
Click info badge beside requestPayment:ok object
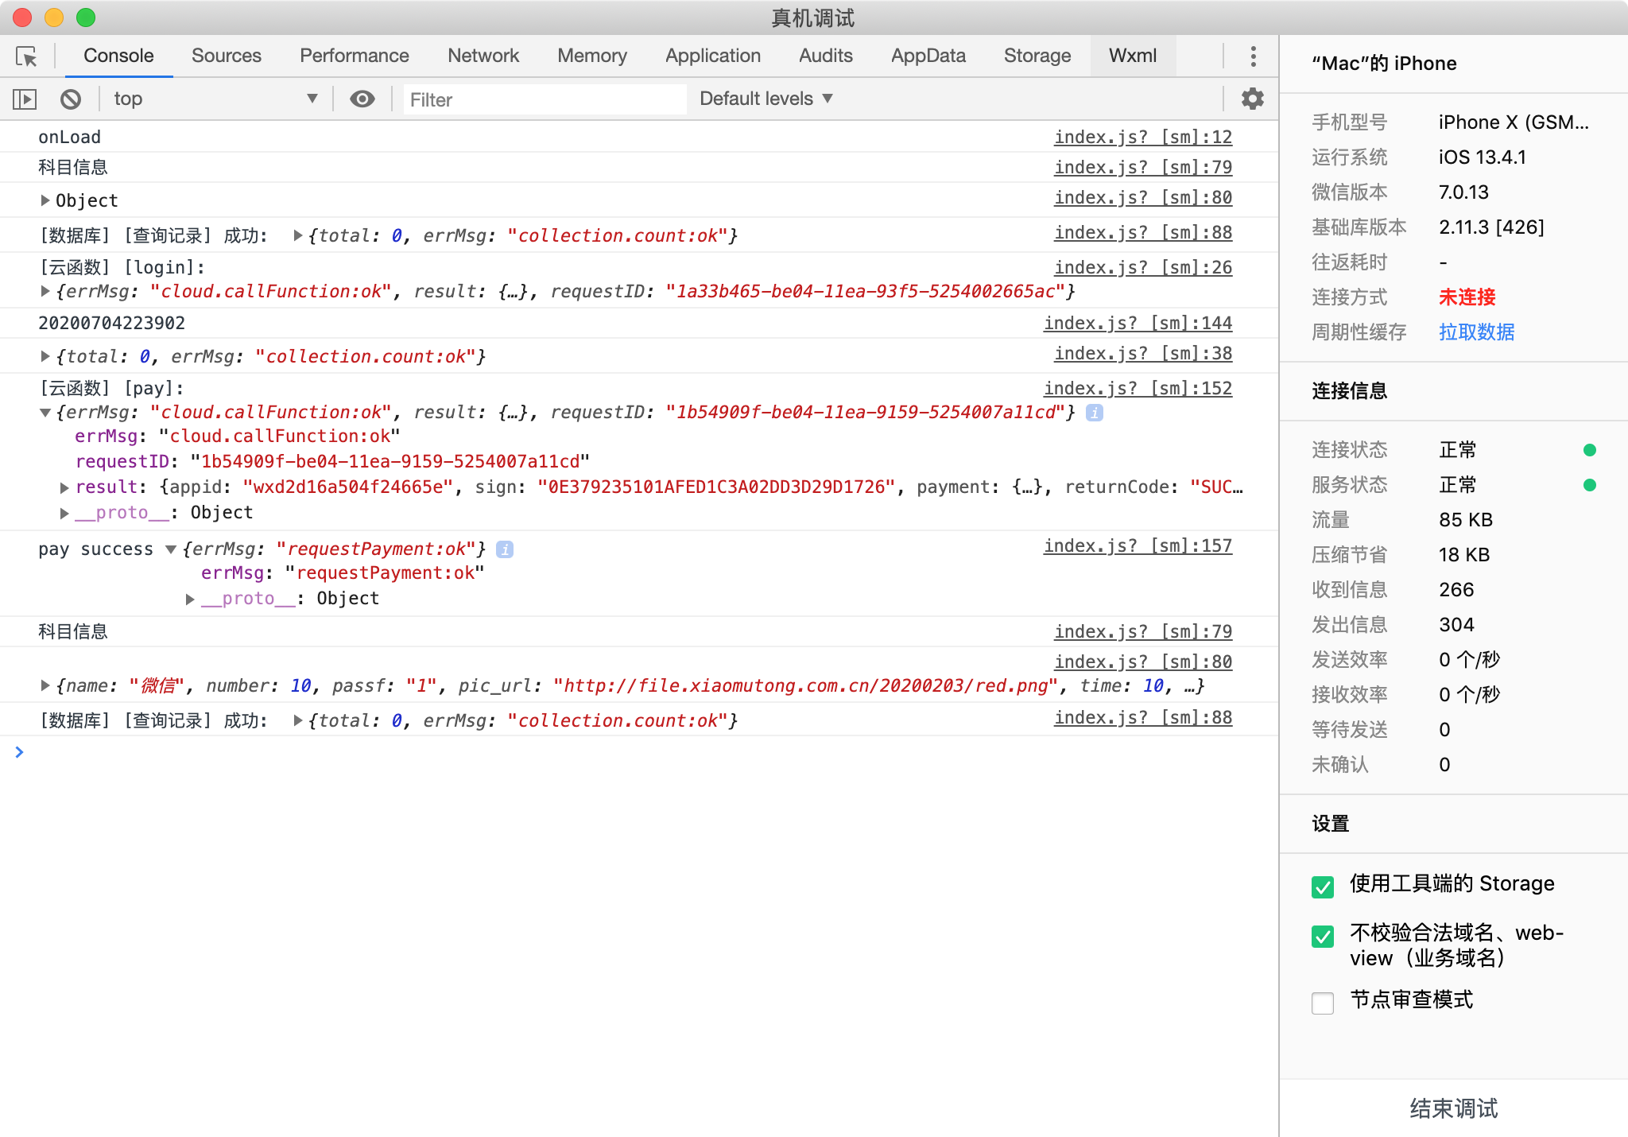505,549
